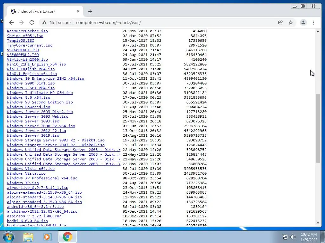Open the Shrine-v5051.iso link
The width and height of the screenshot is (325, 243).
[25, 36]
